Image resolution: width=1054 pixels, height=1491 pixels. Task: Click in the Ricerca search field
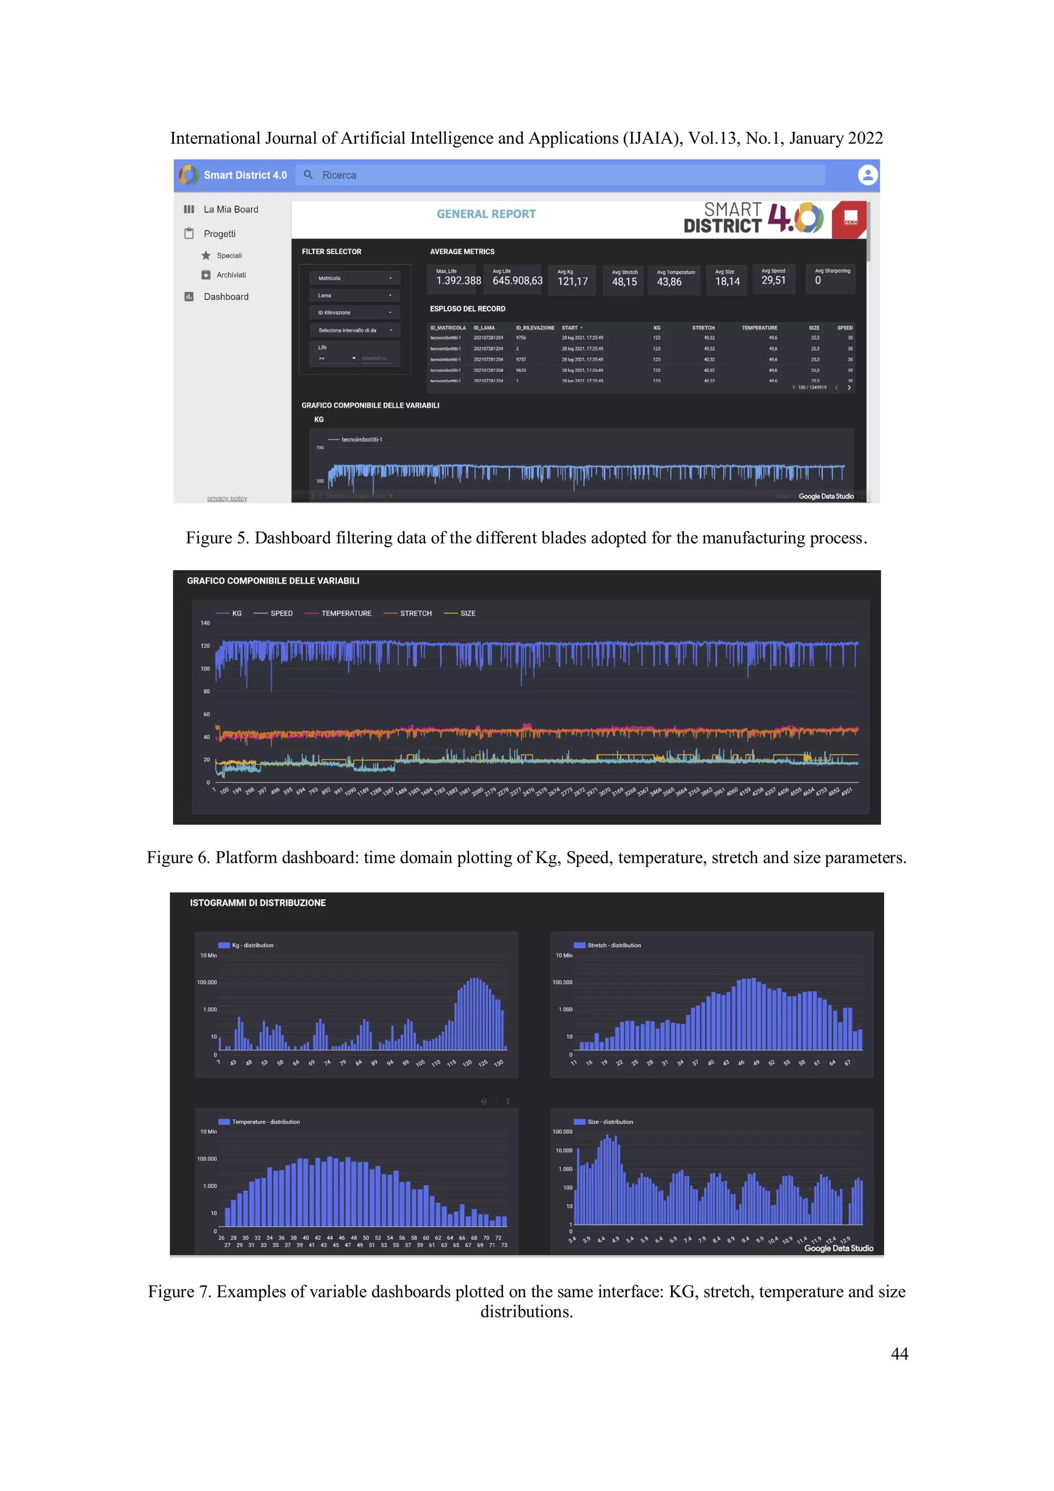(x=560, y=174)
